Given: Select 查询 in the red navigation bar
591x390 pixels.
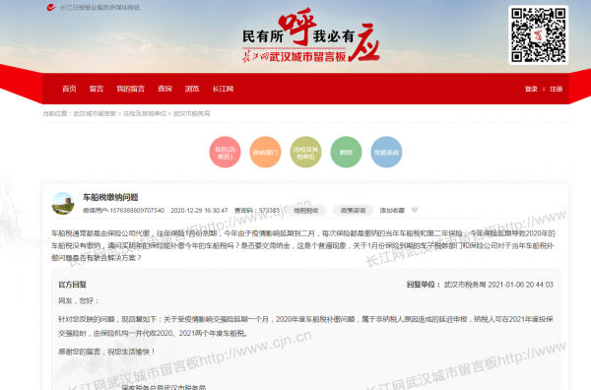Looking at the screenshot, I should (164, 89).
